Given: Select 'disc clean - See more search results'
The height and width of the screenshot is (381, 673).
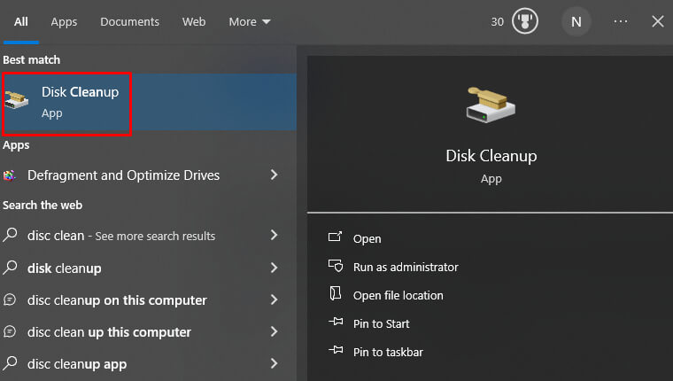Looking at the screenshot, I should coord(121,236).
